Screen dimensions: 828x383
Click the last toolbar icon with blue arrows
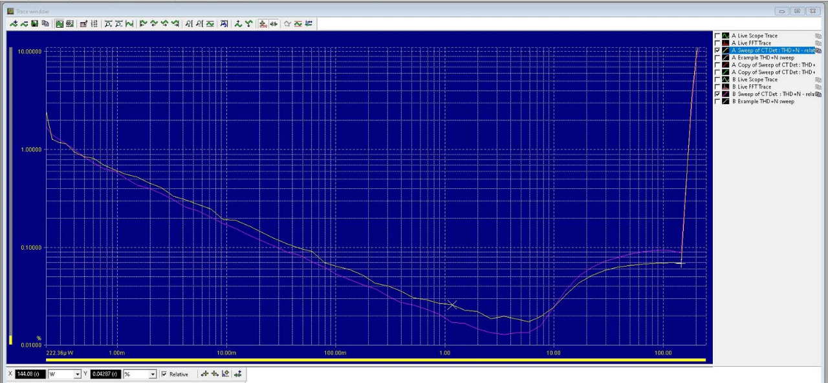pyautogui.click(x=309, y=23)
